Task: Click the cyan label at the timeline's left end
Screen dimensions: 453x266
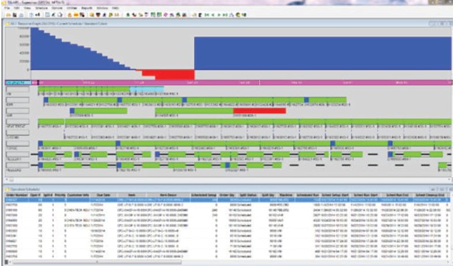Action: coord(18,83)
